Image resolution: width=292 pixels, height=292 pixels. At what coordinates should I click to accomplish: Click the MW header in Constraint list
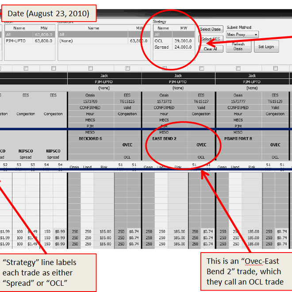click(x=133, y=28)
